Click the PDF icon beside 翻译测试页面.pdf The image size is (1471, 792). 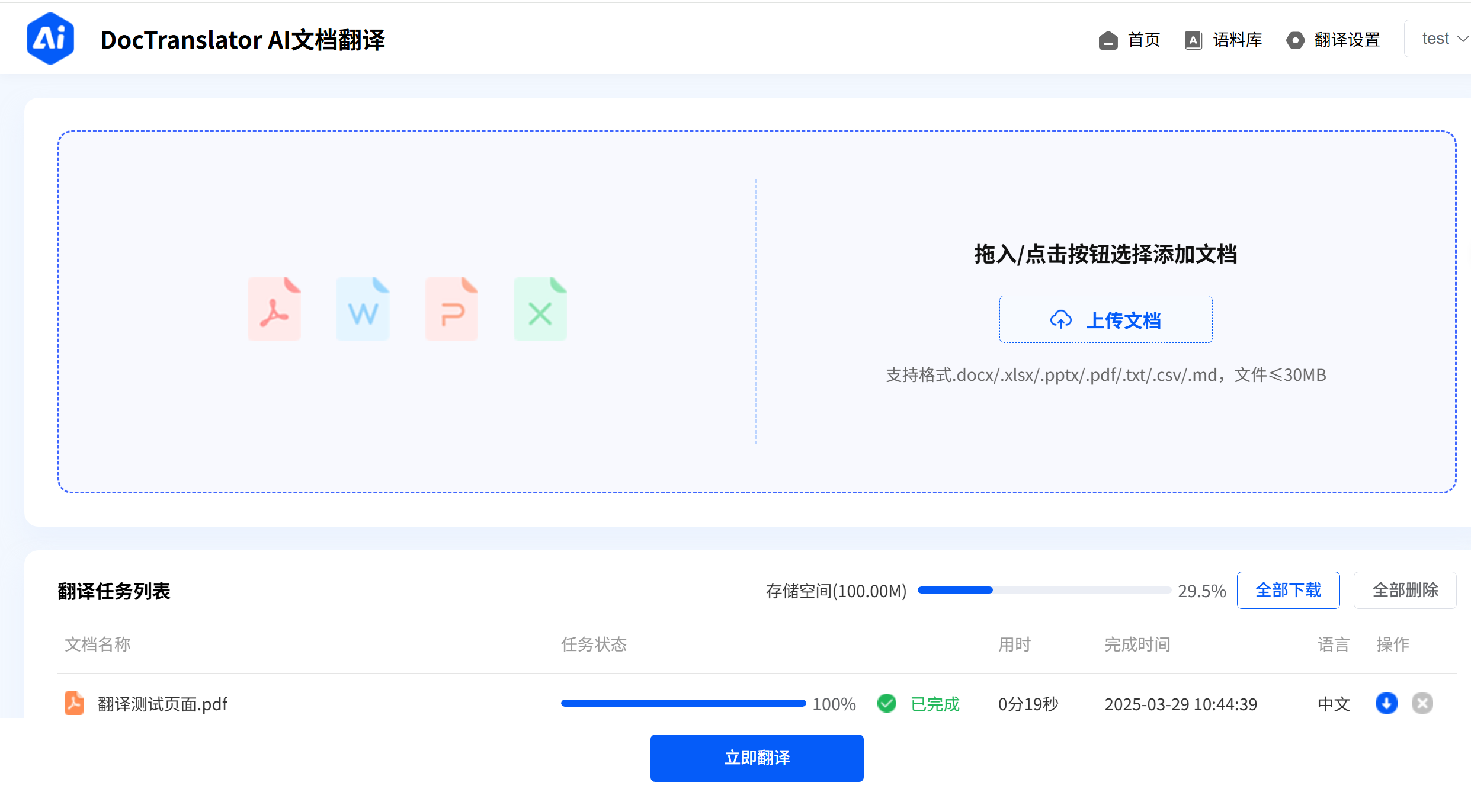pos(73,704)
